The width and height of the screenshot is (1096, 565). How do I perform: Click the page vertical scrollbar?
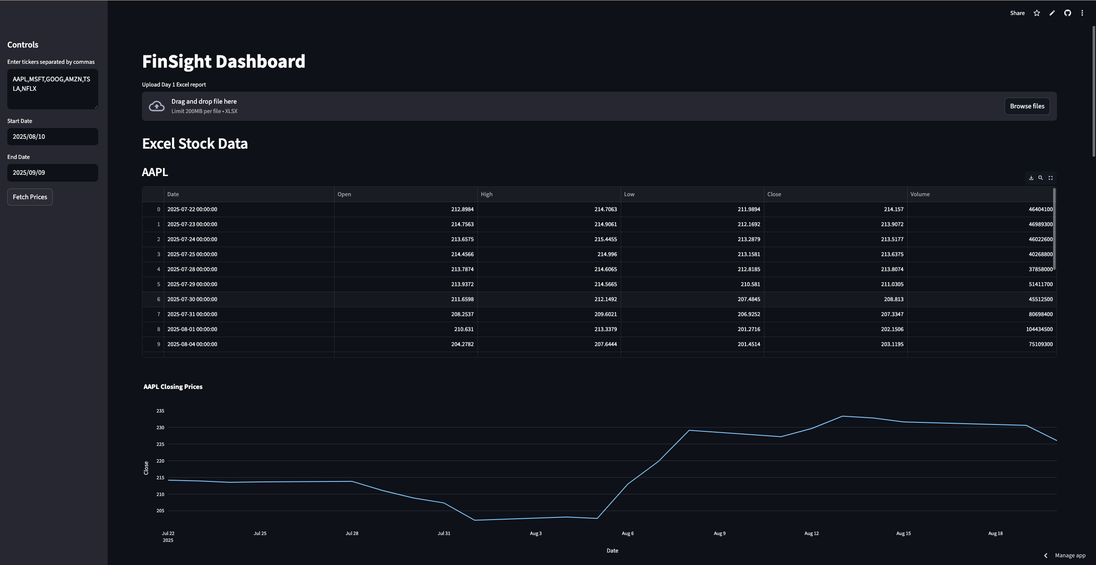(x=1094, y=91)
